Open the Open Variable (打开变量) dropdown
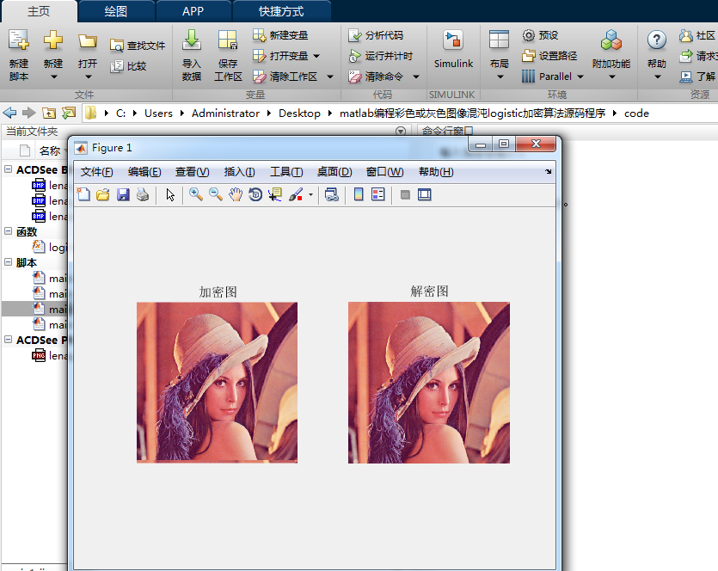The height and width of the screenshot is (571, 718). point(316,56)
